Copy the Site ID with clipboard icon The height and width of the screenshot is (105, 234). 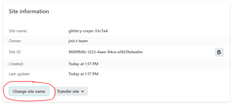(x=219, y=52)
